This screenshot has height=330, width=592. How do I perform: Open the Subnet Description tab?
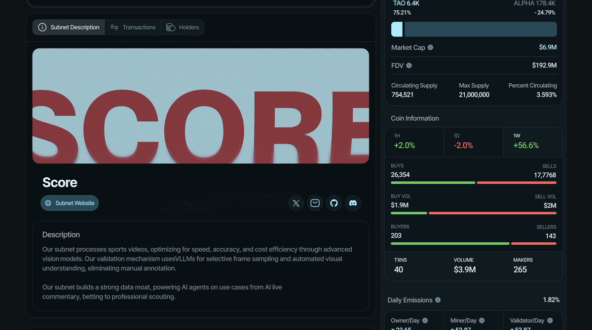click(69, 28)
